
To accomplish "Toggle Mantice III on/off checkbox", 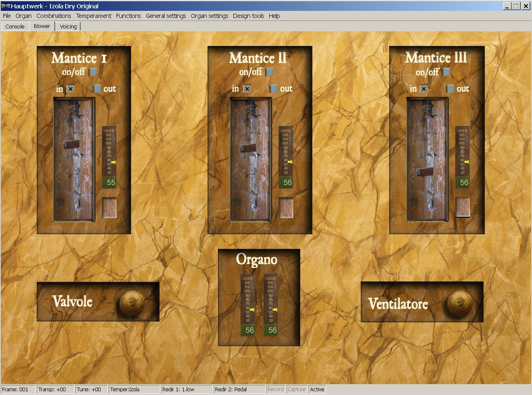I will point(446,72).
